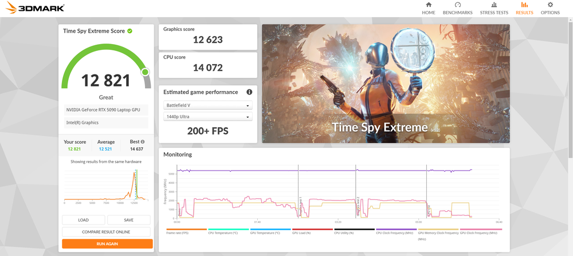
Task: Select the RESULTS tab
Action: pos(524,9)
